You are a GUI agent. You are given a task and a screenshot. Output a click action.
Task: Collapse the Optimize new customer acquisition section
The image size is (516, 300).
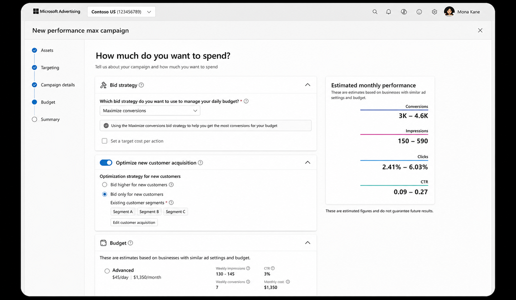pyautogui.click(x=308, y=163)
